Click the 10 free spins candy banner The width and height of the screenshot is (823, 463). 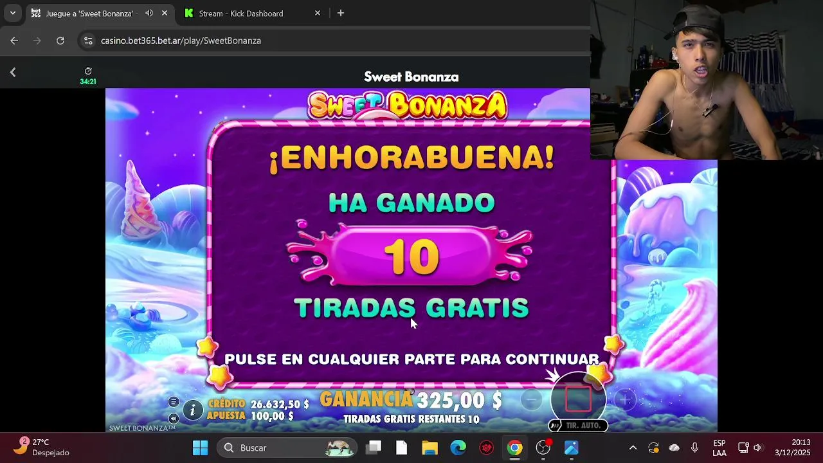tap(411, 256)
